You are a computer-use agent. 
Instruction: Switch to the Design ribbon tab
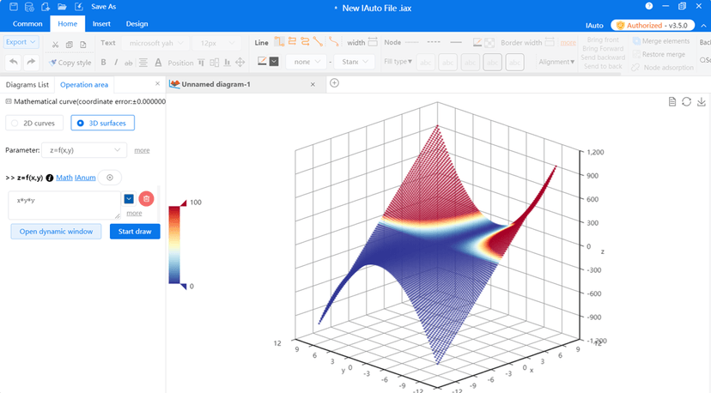[x=137, y=23]
